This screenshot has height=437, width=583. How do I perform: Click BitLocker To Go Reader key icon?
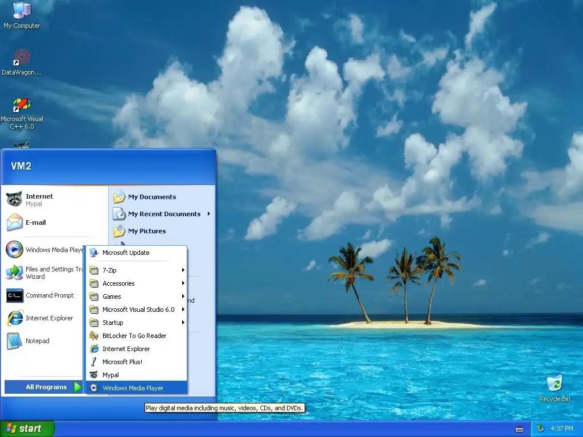pos(94,336)
